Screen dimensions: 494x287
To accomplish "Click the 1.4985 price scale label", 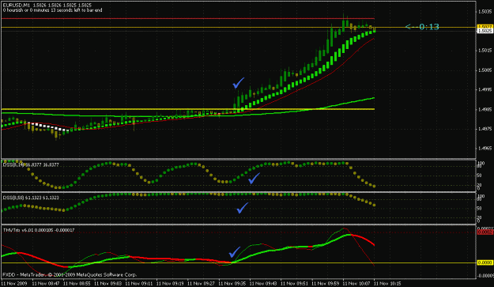I will click(x=485, y=109).
